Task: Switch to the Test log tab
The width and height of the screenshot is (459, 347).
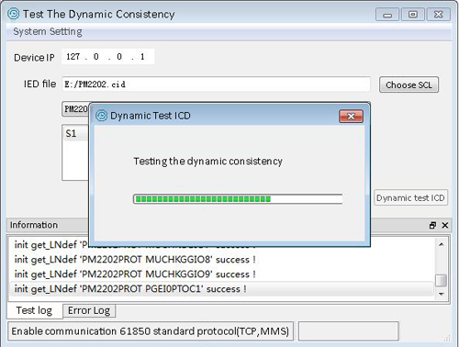Action: [x=34, y=310]
